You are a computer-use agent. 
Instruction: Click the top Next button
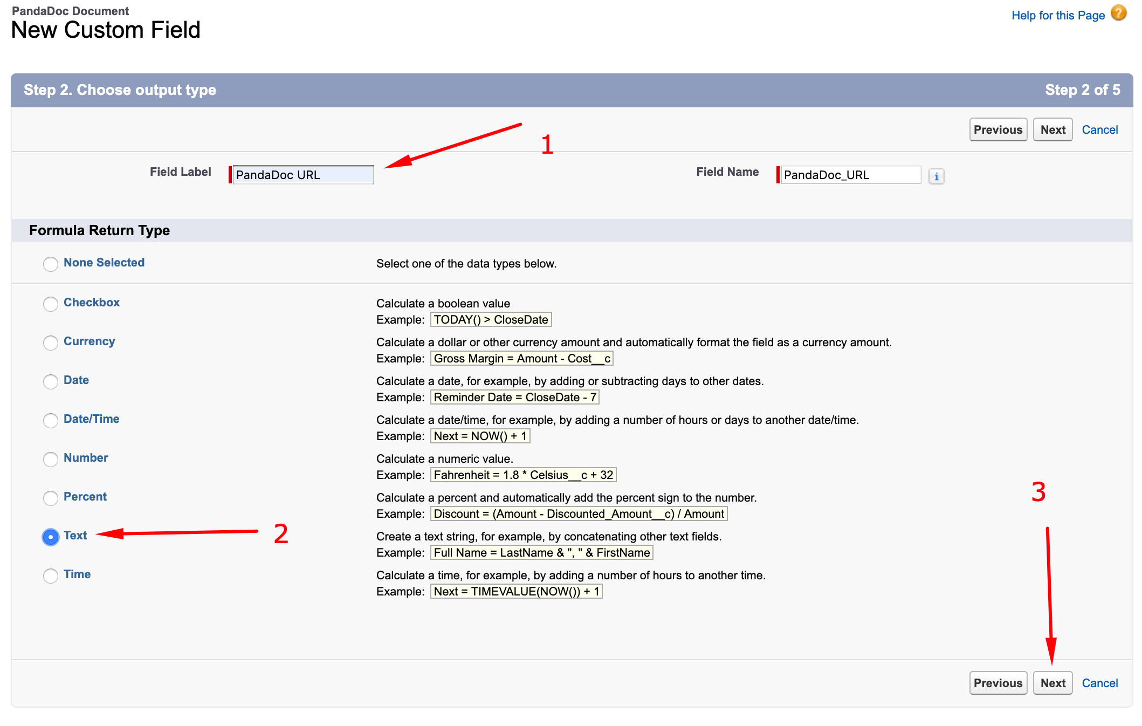1052,130
